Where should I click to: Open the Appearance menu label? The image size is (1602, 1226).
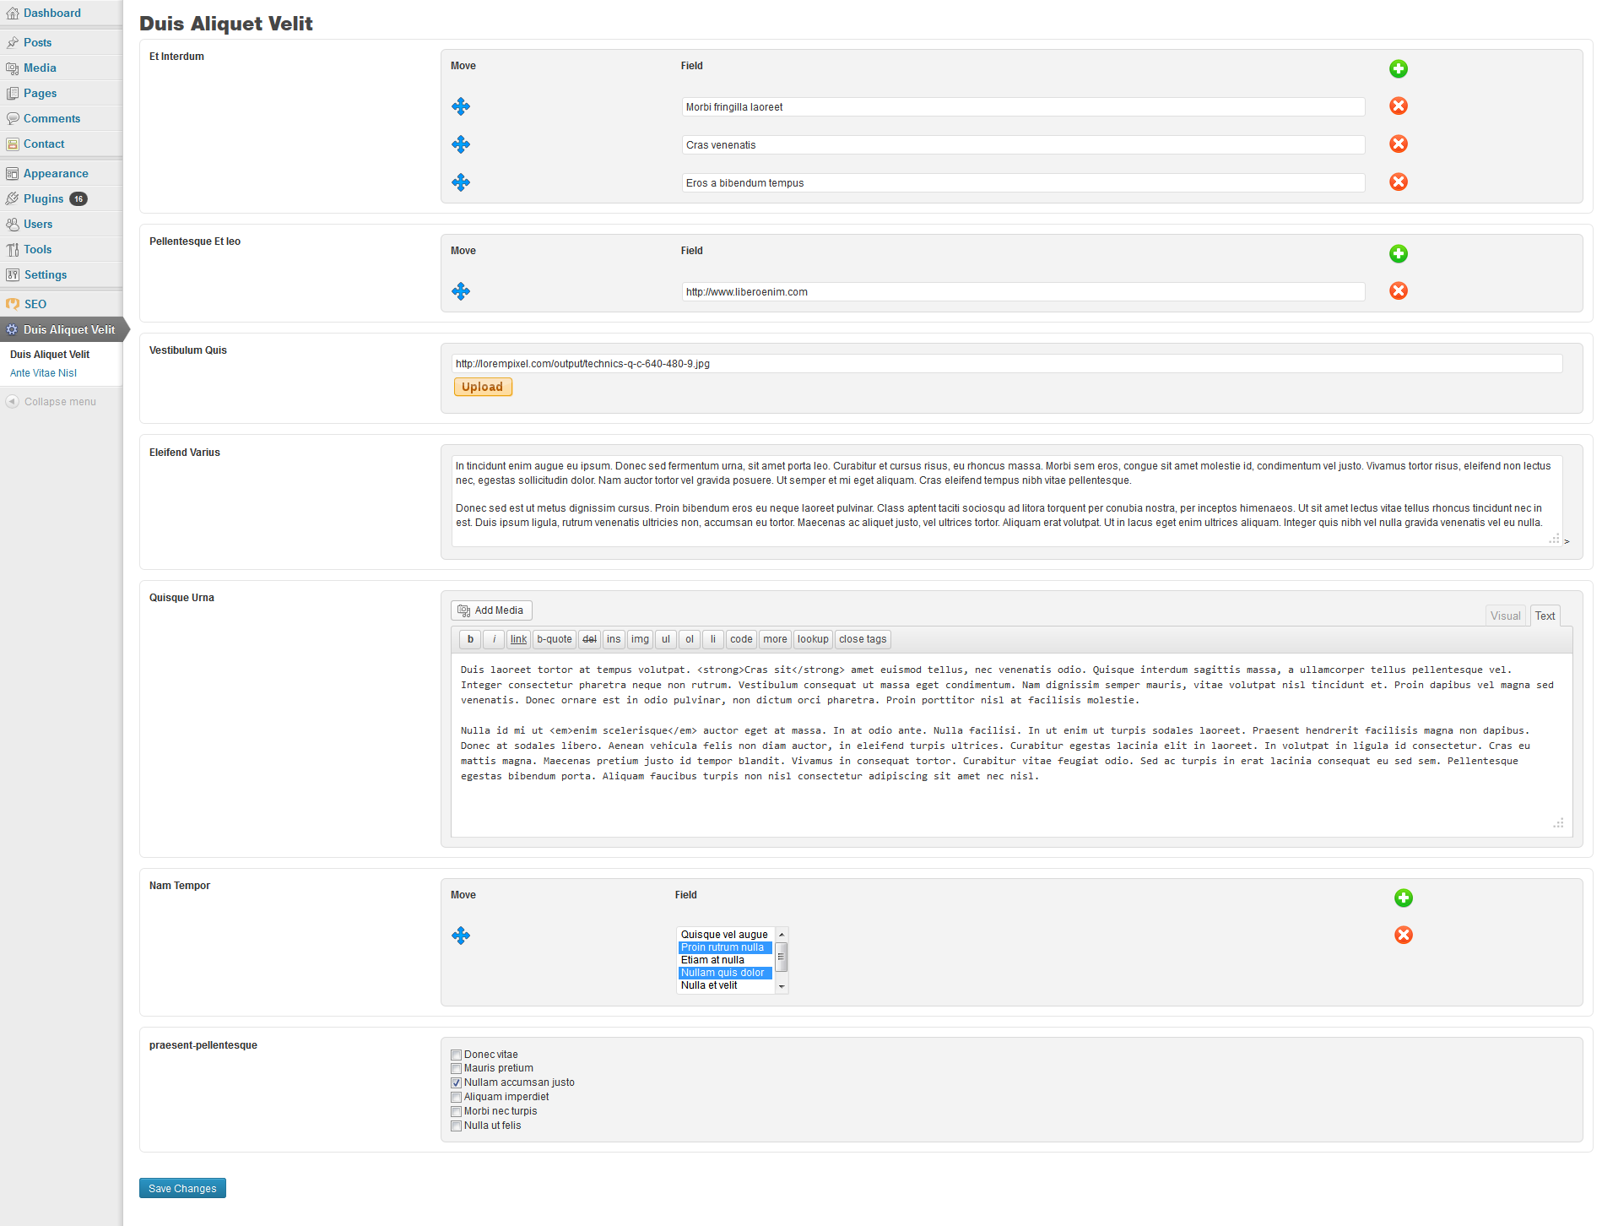point(56,173)
